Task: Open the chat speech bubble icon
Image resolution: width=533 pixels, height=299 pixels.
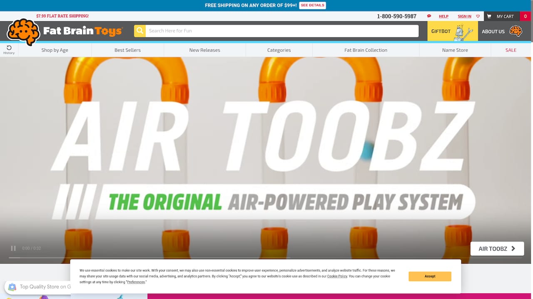Action: (428, 16)
